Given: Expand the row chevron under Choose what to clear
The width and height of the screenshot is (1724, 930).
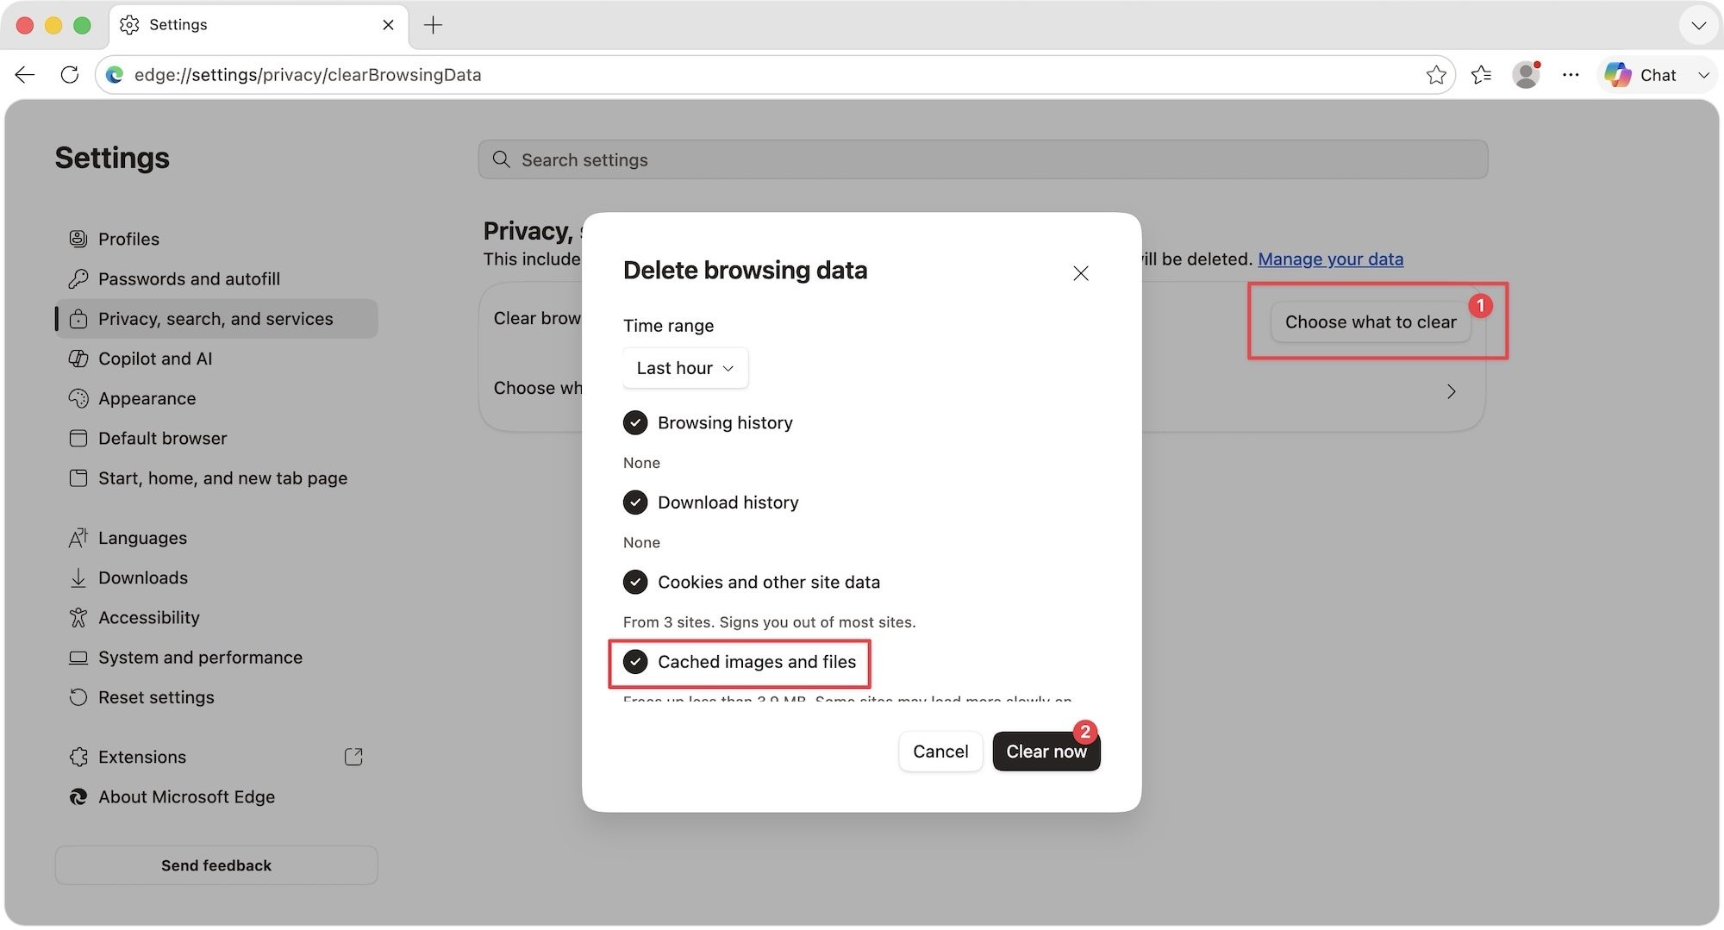Looking at the screenshot, I should click(1452, 391).
